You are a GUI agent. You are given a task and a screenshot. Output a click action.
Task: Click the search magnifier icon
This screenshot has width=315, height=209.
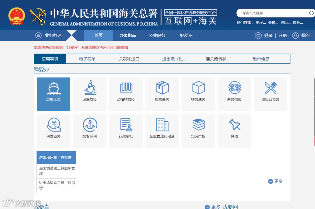(x=311, y=13)
